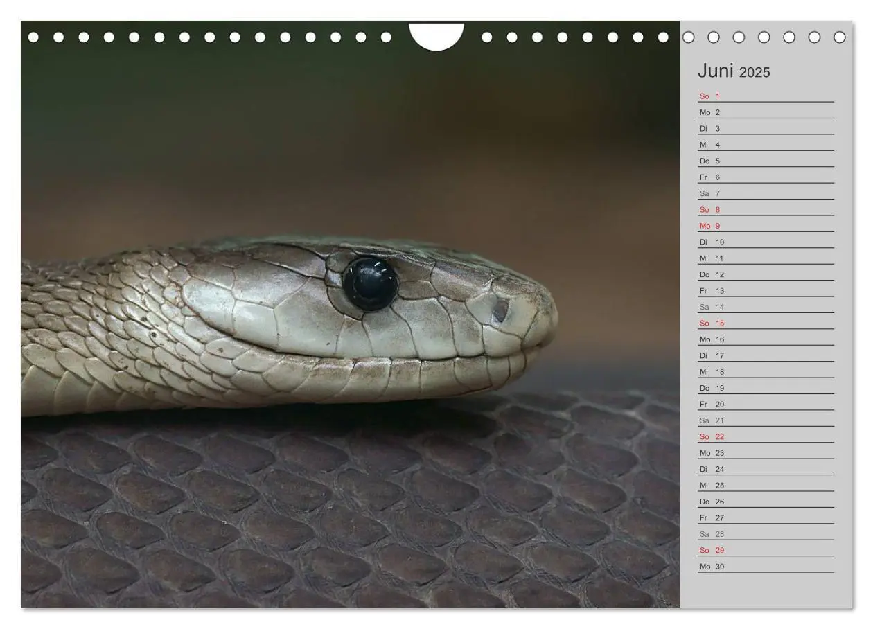The width and height of the screenshot is (873, 629).
Task: Select the Fr 27 date row
Action: [x=766, y=517]
